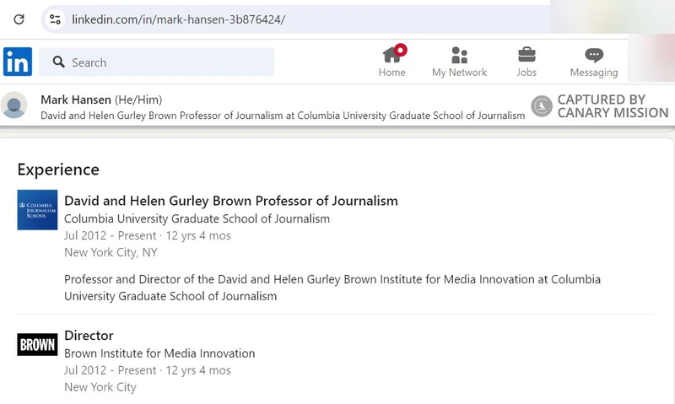Viewport: 675px width, 404px height.
Task: Focus the LinkedIn Search field
Action: coord(156,62)
